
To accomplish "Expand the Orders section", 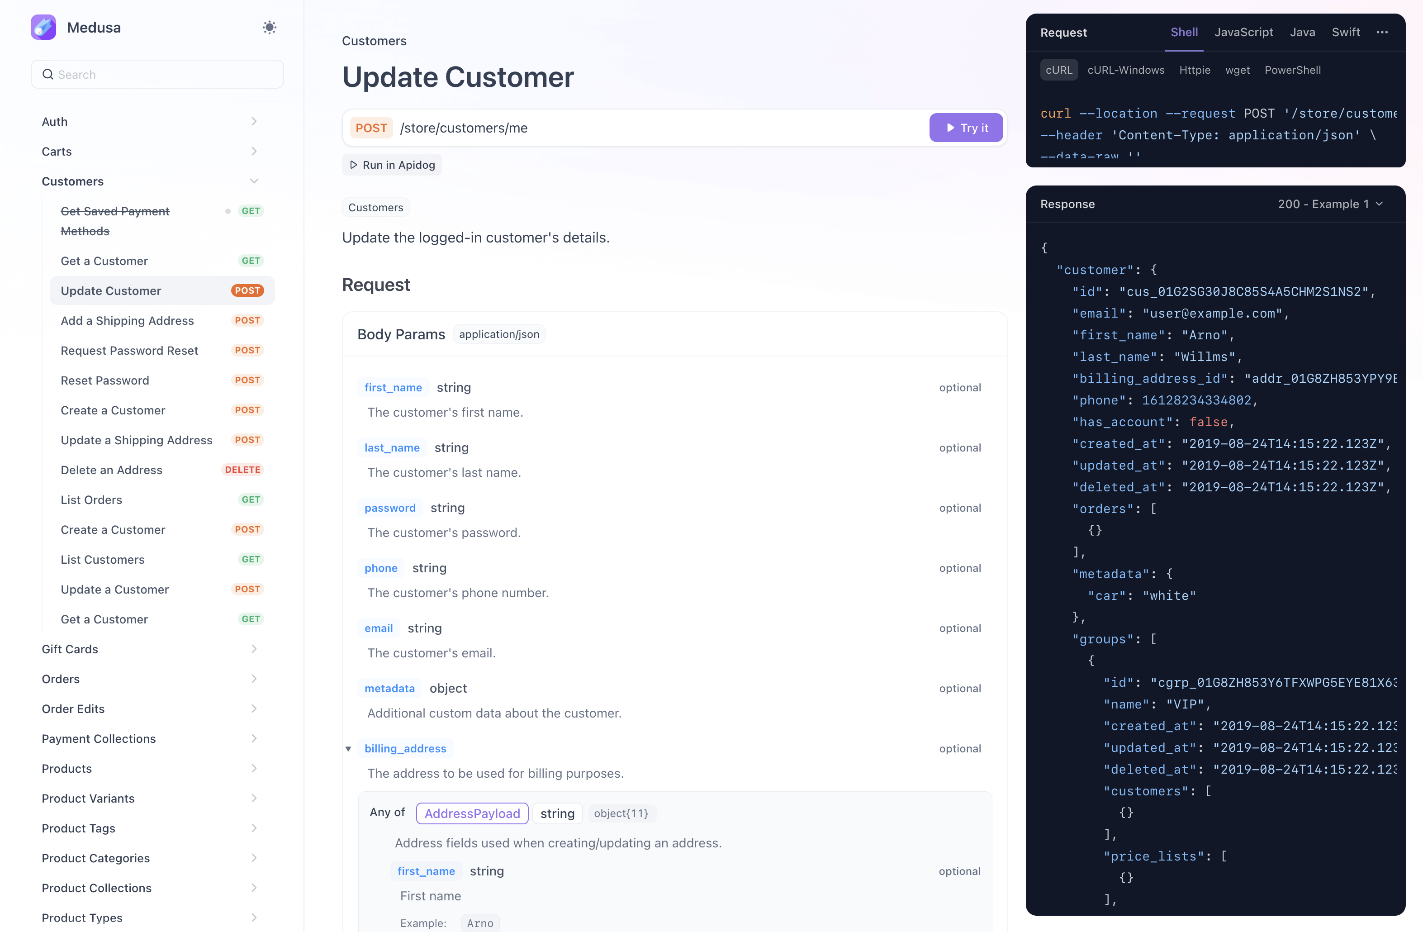I will coord(149,679).
